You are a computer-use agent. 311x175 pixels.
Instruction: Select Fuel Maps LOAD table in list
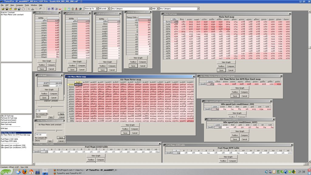click(9, 139)
